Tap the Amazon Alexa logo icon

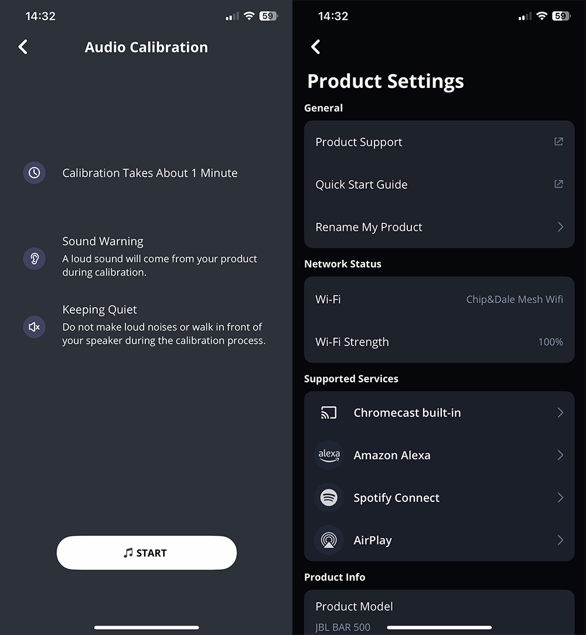click(329, 455)
